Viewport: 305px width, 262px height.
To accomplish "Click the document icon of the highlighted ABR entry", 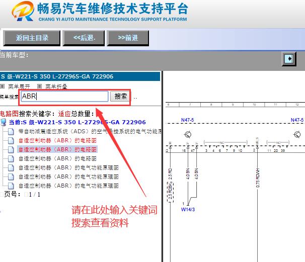I will tap(11, 150).
